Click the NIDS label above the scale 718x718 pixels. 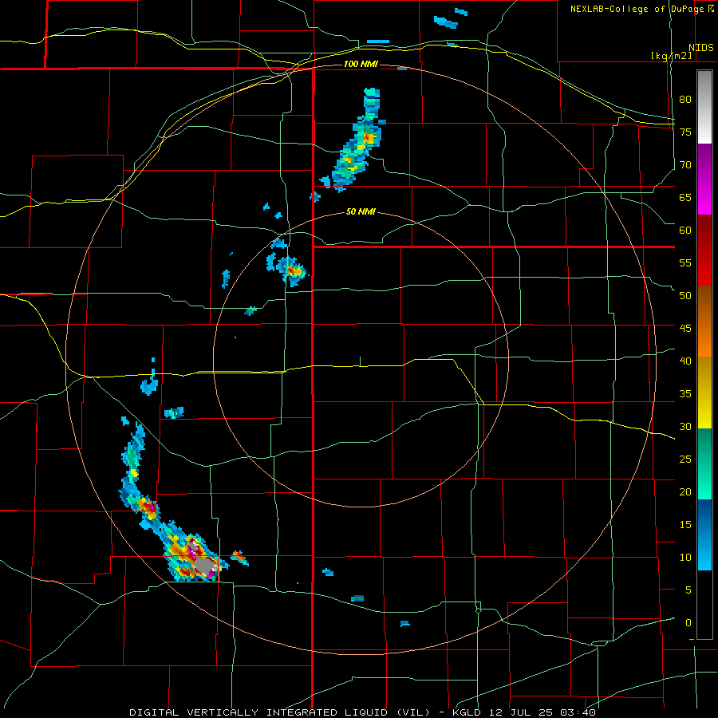coord(701,48)
